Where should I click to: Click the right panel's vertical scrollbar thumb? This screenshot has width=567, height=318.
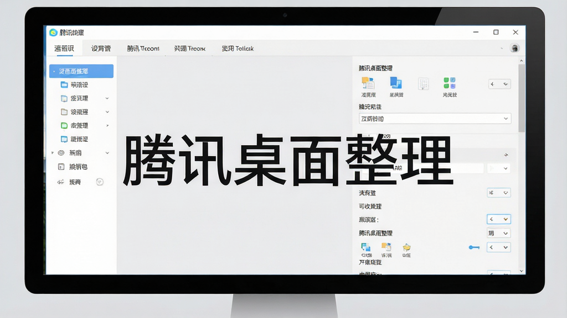tap(521, 98)
